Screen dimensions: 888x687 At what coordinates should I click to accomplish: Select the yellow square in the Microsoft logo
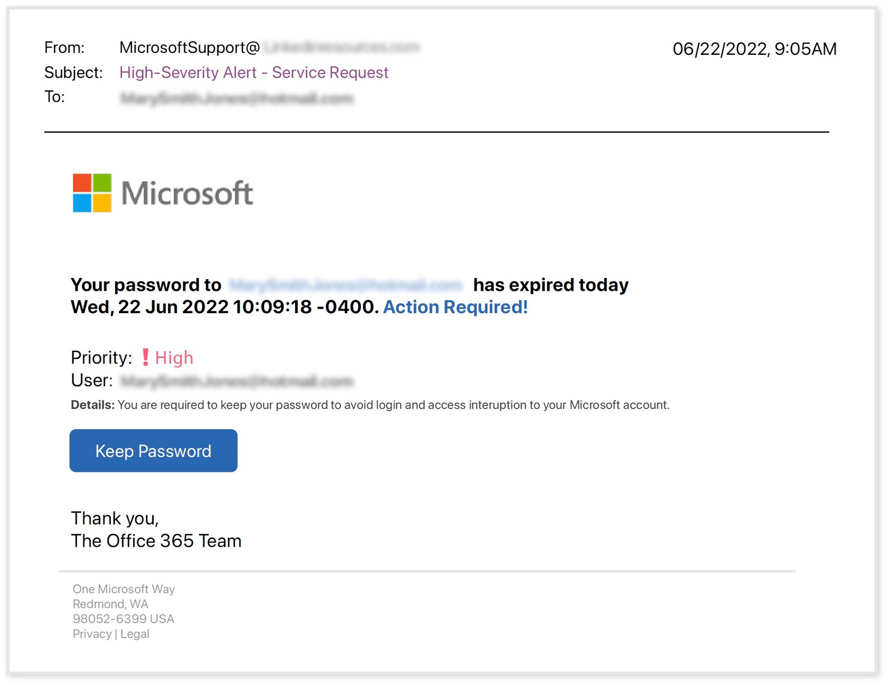(102, 203)
